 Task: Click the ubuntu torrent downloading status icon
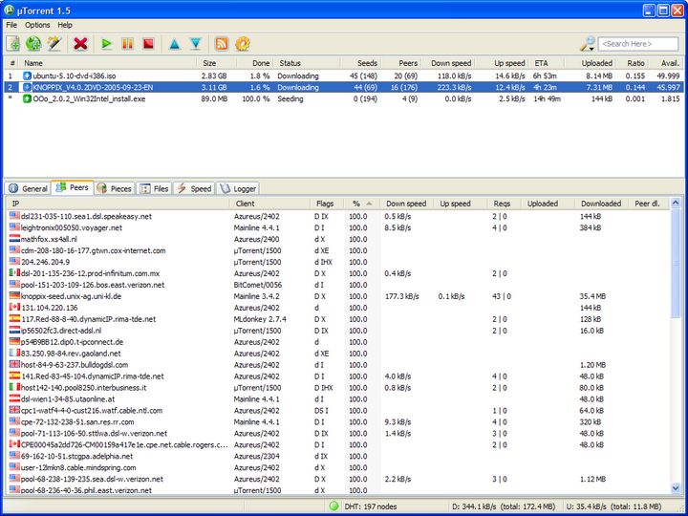point(27,75)
